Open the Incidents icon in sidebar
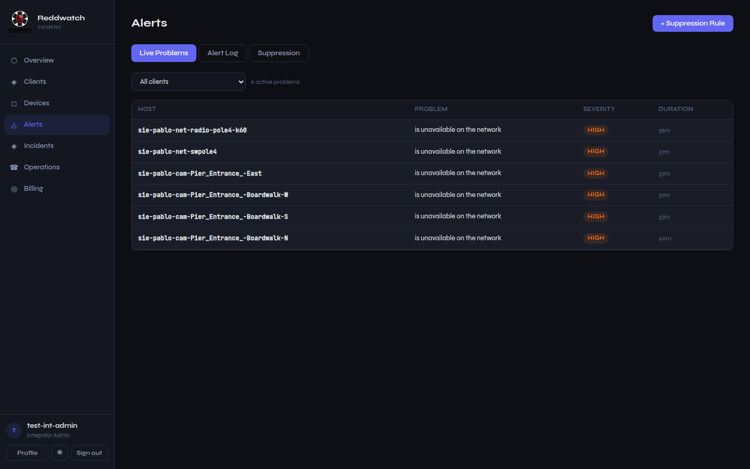Screen dimensions: 750x469 [x=14, y=146]
